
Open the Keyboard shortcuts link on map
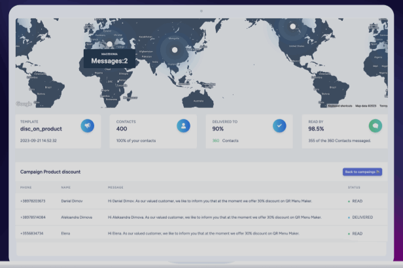pyautogui.click(x=340, y=105)
